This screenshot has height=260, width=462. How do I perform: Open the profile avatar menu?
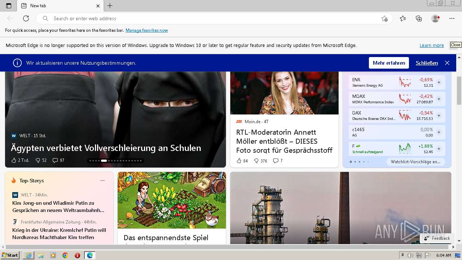coord(435,18)
